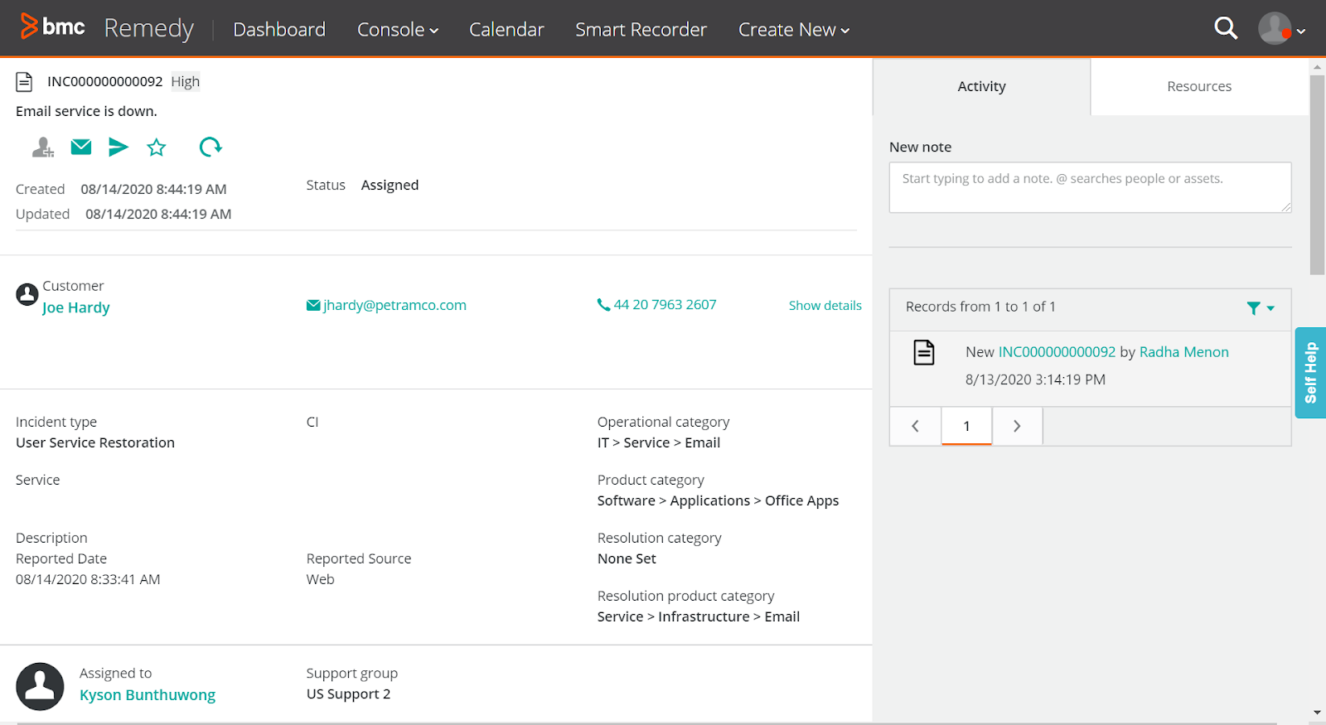Toggle the follow star icon
This screenshot has width=1326, height=725.
pos(157,147)
